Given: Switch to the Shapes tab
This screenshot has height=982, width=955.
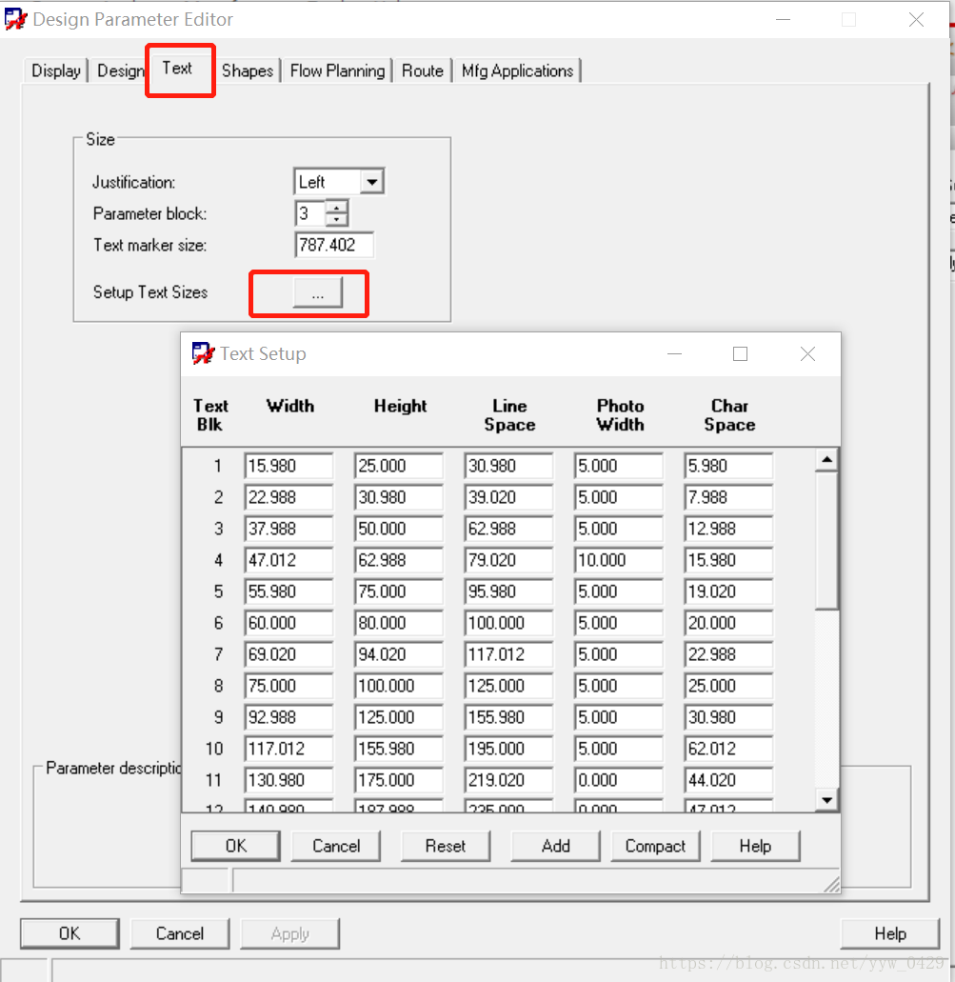Looking at the screenshot, I should click(x=248, y=70).
